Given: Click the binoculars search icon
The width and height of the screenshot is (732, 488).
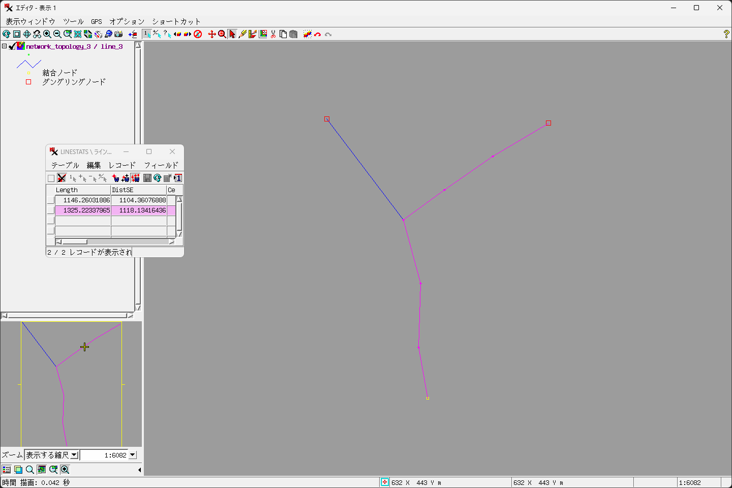Looking at the screenshot, I should pyautogui.click(x=37, y=34).
